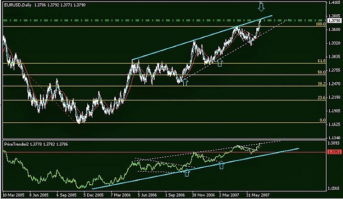Viewport: 343px width, 199px height.
Task: Select the 100.0 Fibonacci level label
Action: pos(320,24)
